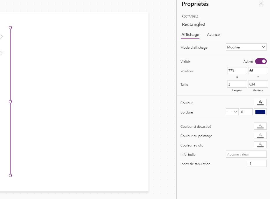The width and height of the screenshot is (270, 199).
Task: Select the top handle of the rectangle
Action: 10,27
